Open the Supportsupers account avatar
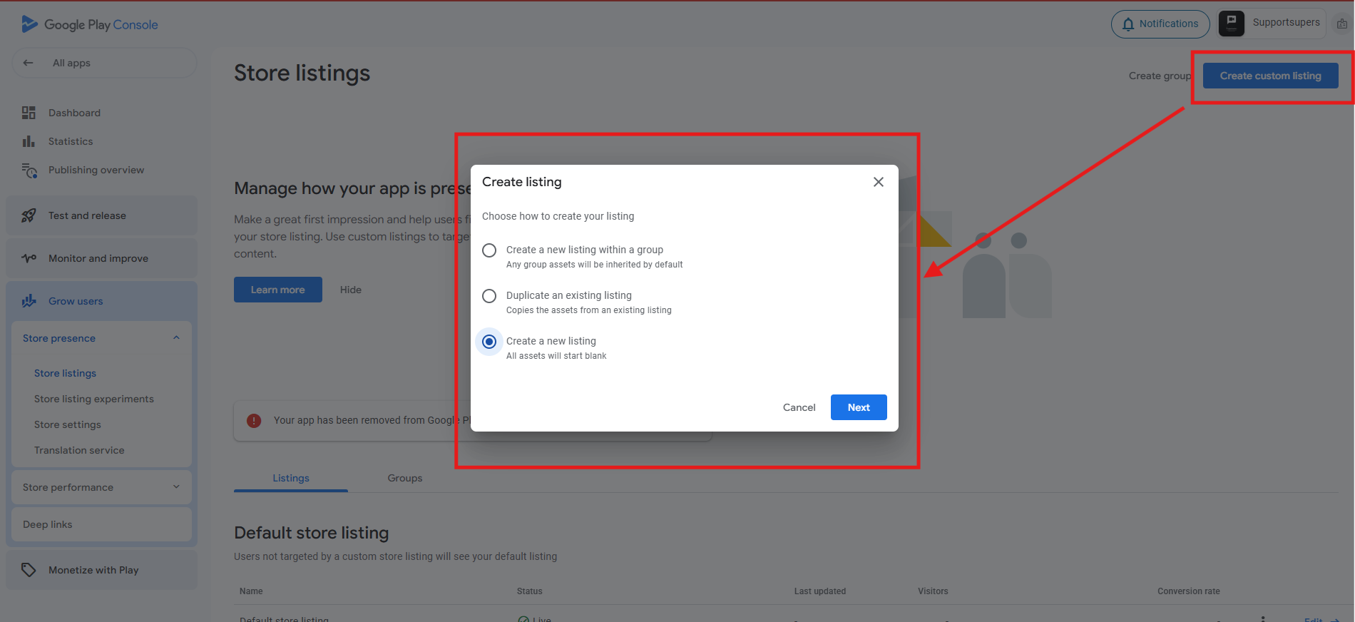Viewport: 1355px width, 622px height. 1232,24
